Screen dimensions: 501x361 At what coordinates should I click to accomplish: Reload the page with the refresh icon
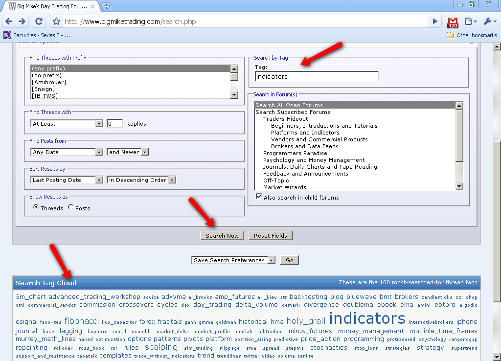[39, 22]
